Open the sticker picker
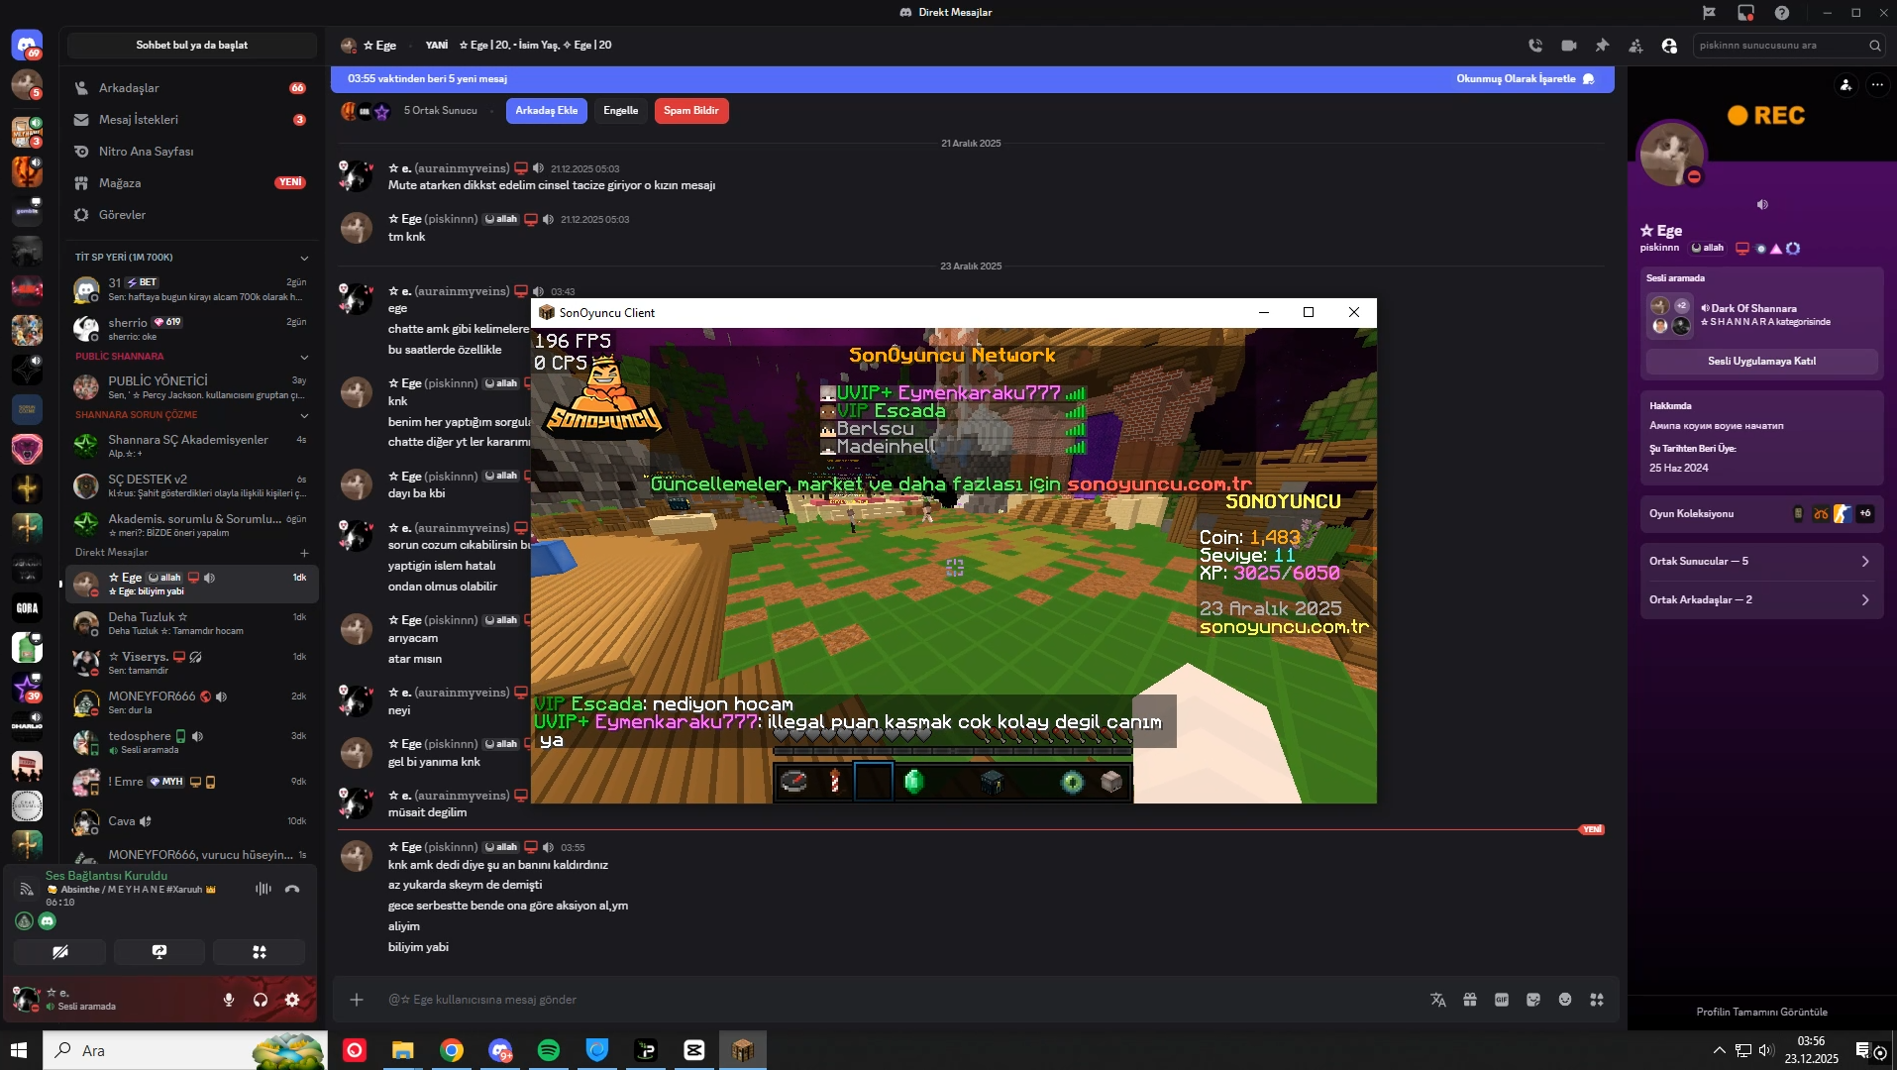Image resolution: width=1897 pixels, height=1070 pixels. [x=1533, y=1000]
